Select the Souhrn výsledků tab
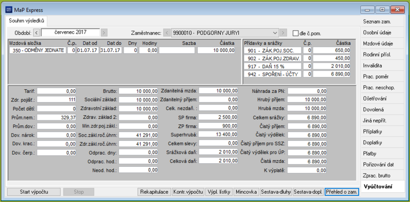The height and width of the screenshot is (202, 410). pos(27,21)
